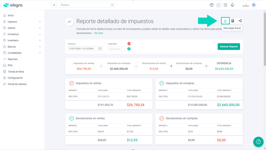Click the Ingresos sidebar icon
The height and width of the screenshot is (150, 266).
[5, 22]
